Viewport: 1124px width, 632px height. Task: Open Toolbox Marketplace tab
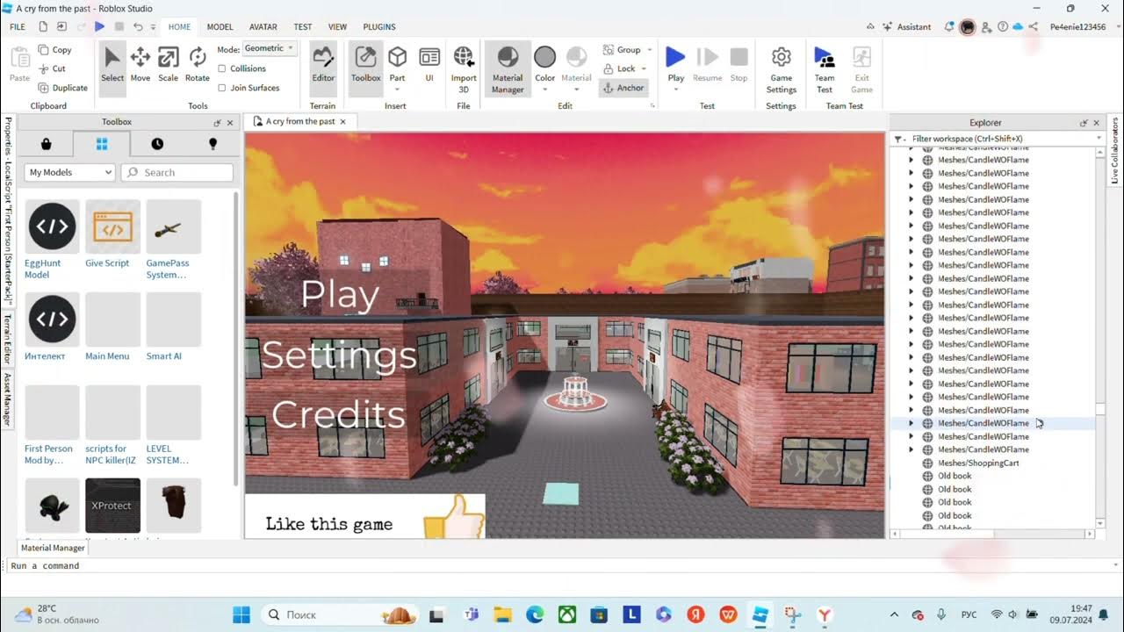click(46, 144)
